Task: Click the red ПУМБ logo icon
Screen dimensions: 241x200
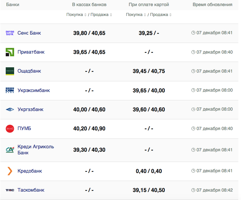Action: (x=10, y=129)
